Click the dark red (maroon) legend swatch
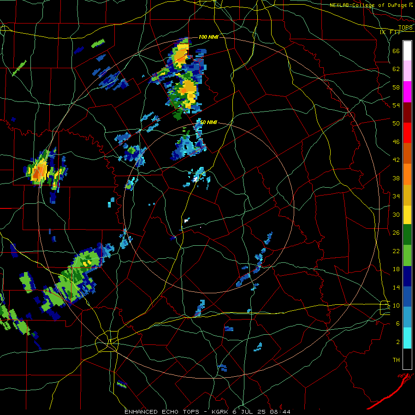Viewport: 415px width, 415px height. (x=407, y=112)
